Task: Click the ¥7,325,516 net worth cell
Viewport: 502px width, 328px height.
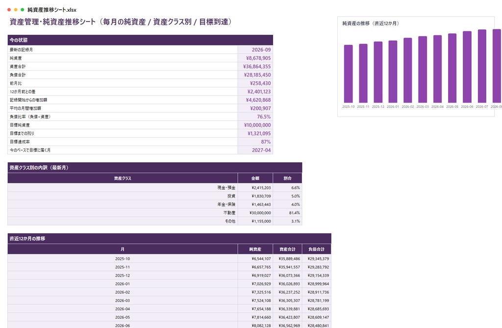Action: tap(255, 292)
